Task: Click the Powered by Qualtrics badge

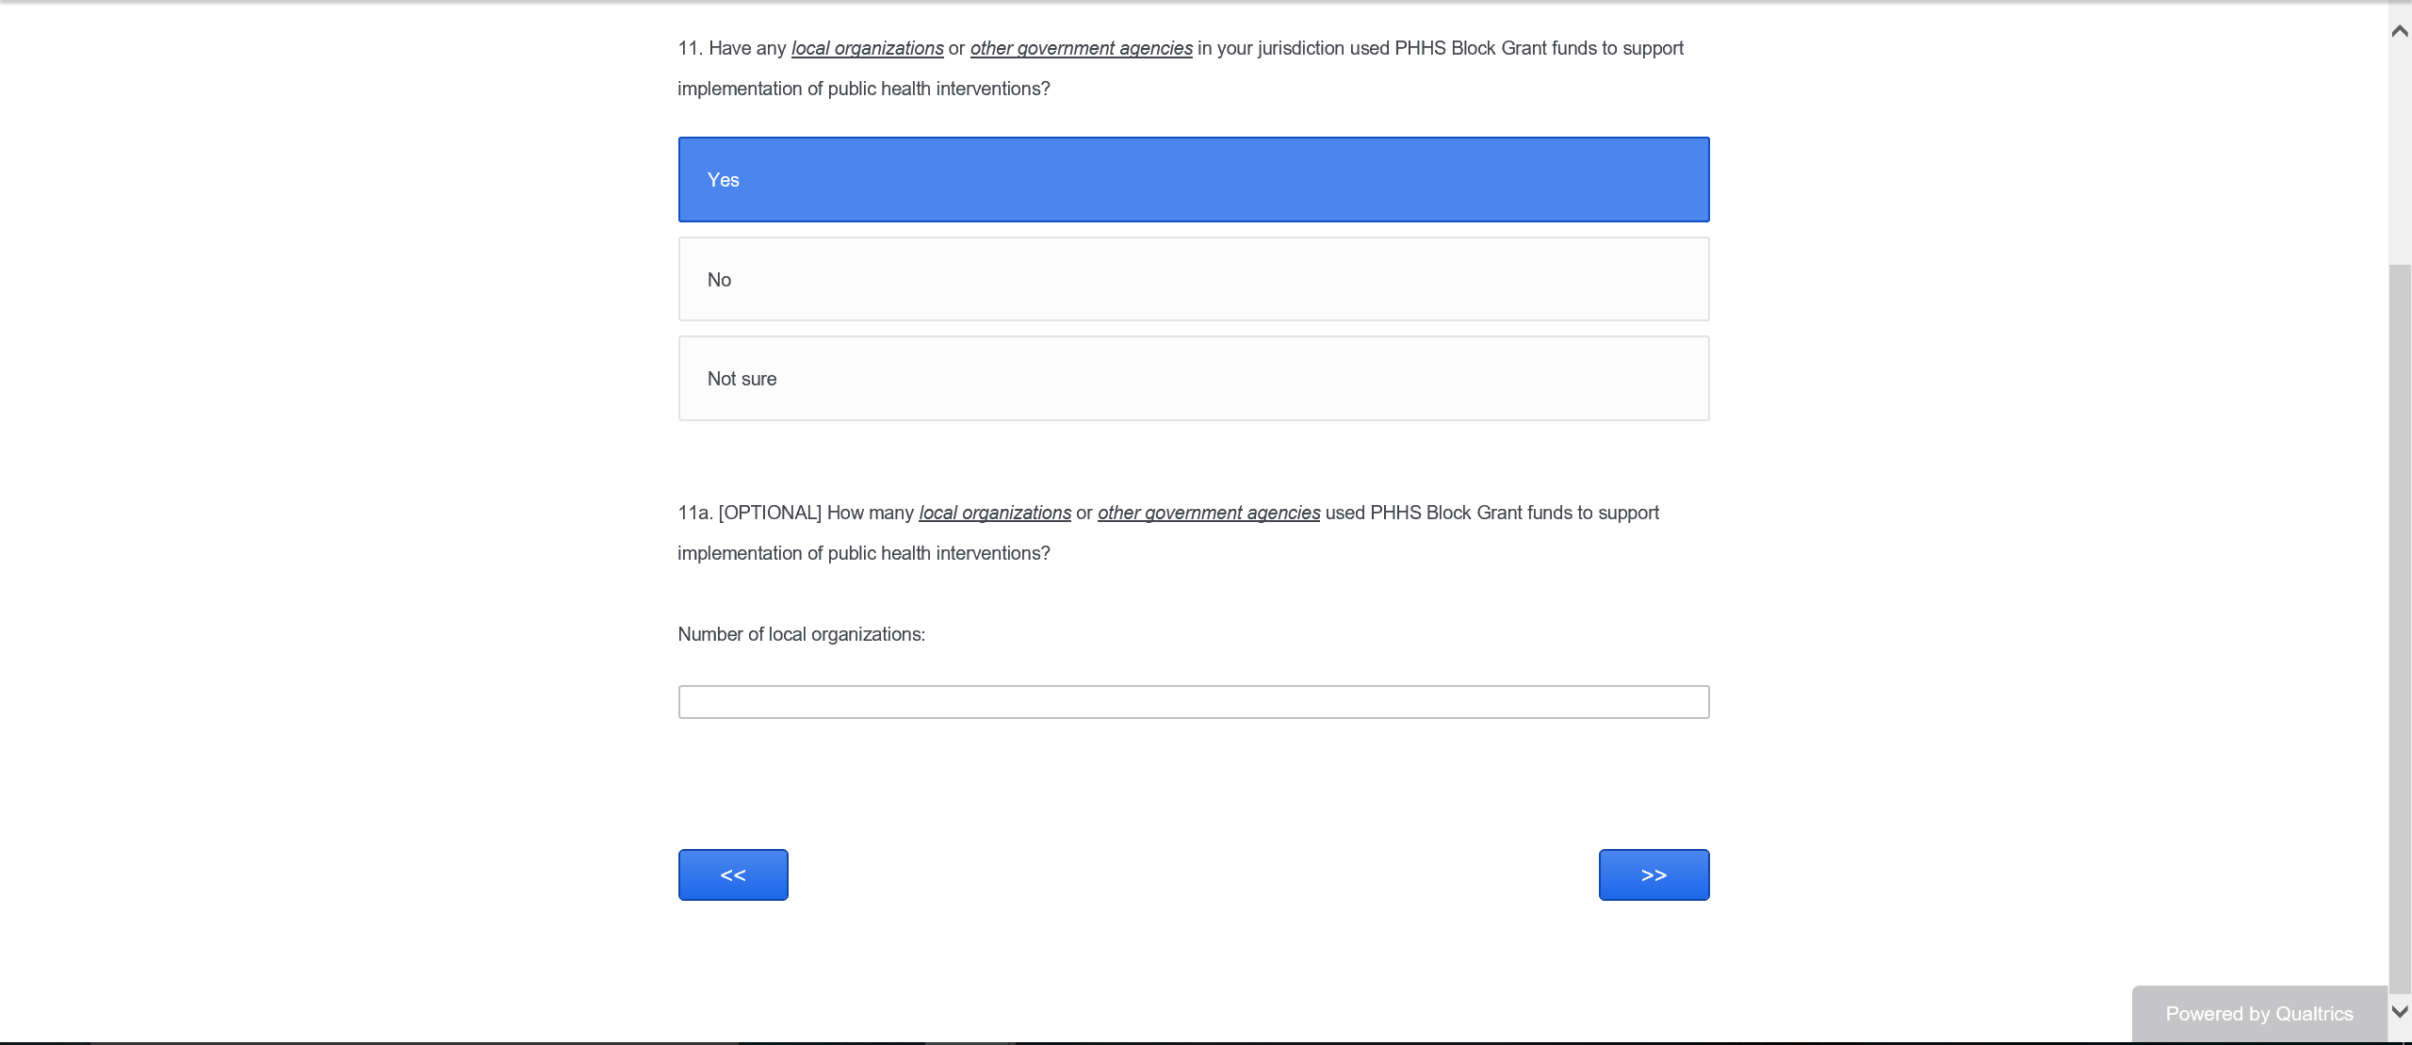Action: [2258, 1014]
